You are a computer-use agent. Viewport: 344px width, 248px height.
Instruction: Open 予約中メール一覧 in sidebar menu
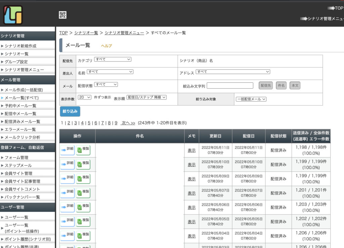tap(20, 106)
